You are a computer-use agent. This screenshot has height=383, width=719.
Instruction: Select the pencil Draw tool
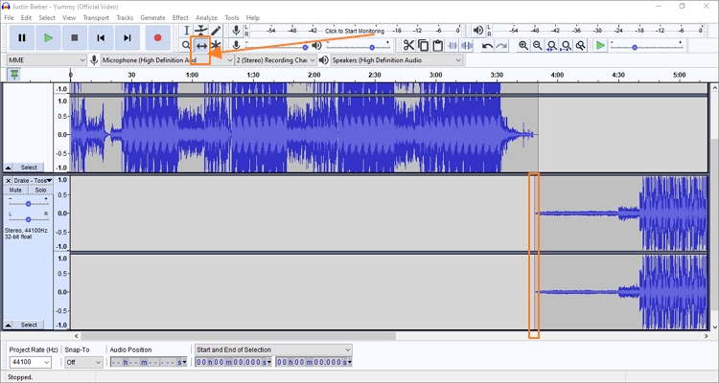216,31
